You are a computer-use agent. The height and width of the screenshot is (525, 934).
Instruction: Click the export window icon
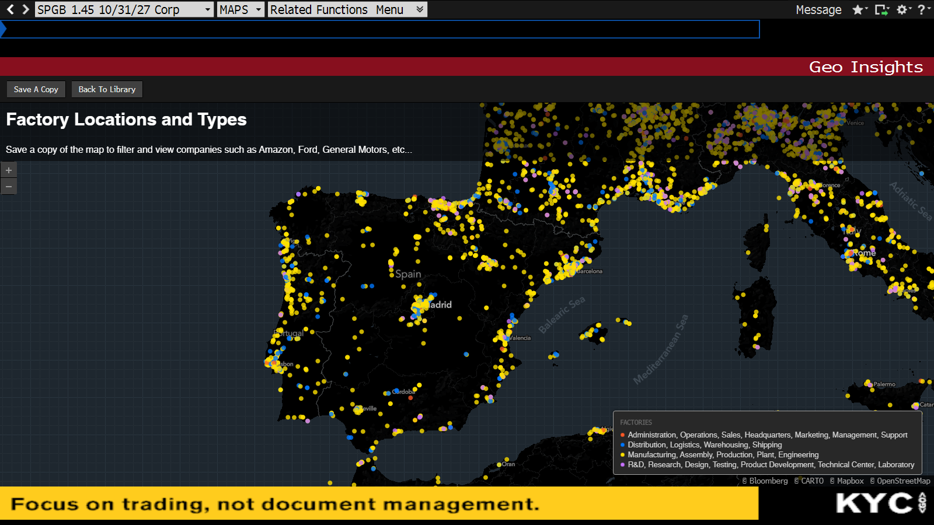881,9
